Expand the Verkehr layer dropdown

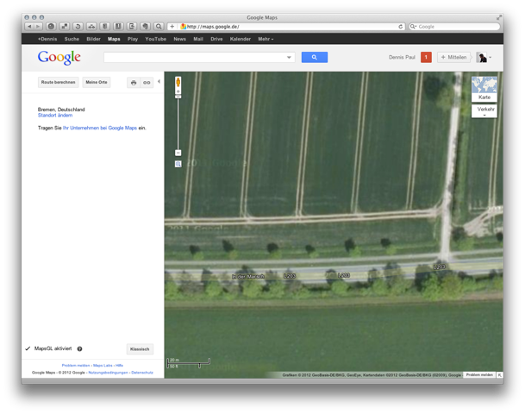click(485, 112)
